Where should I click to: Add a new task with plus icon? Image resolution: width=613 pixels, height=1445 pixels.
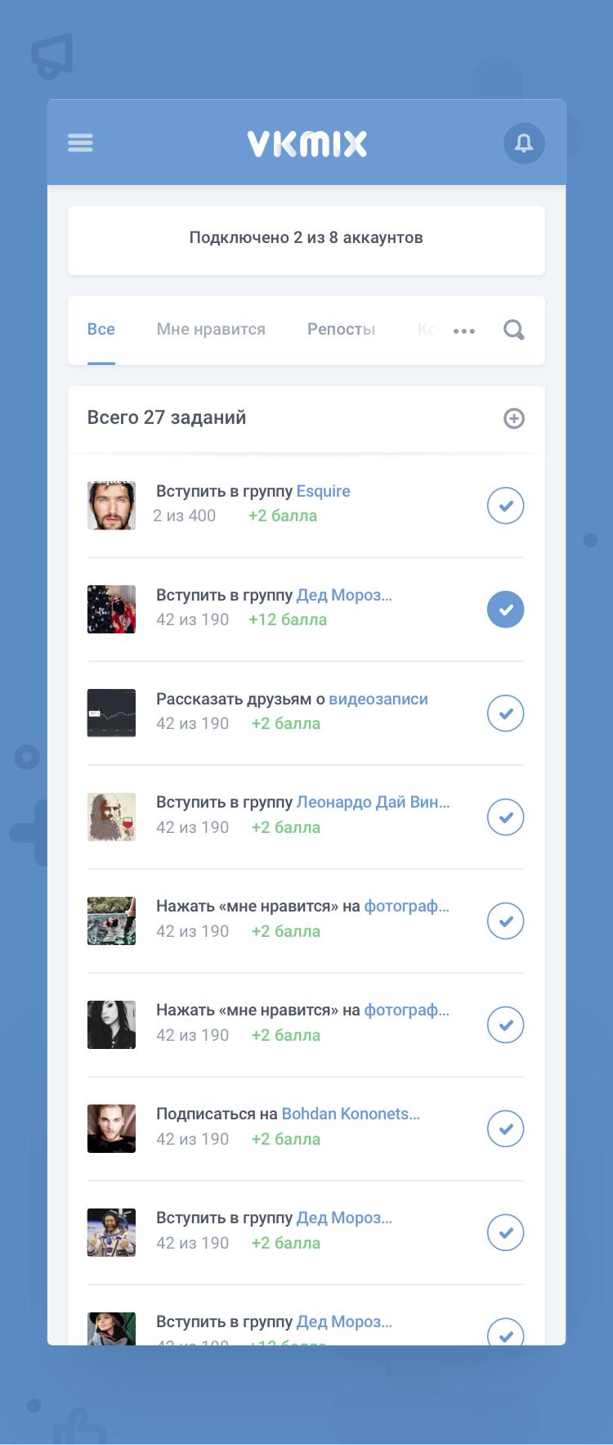point(513,418)
